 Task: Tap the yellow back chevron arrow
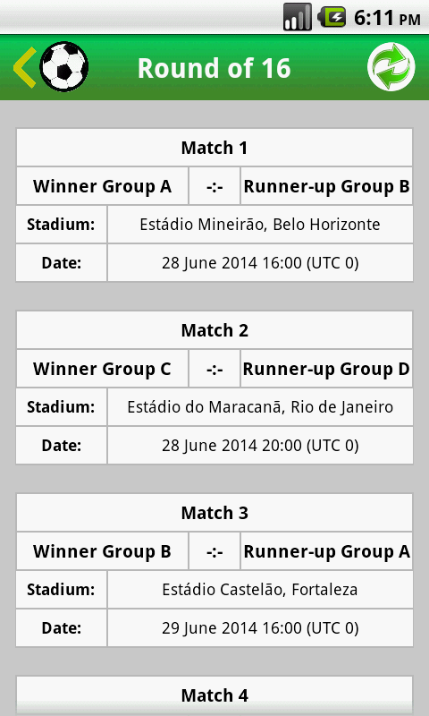click(25, 68)
